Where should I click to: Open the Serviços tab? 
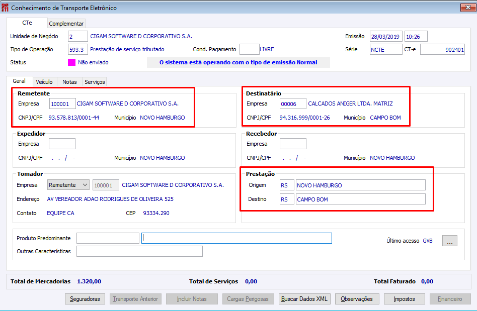[x=95, y=82]
